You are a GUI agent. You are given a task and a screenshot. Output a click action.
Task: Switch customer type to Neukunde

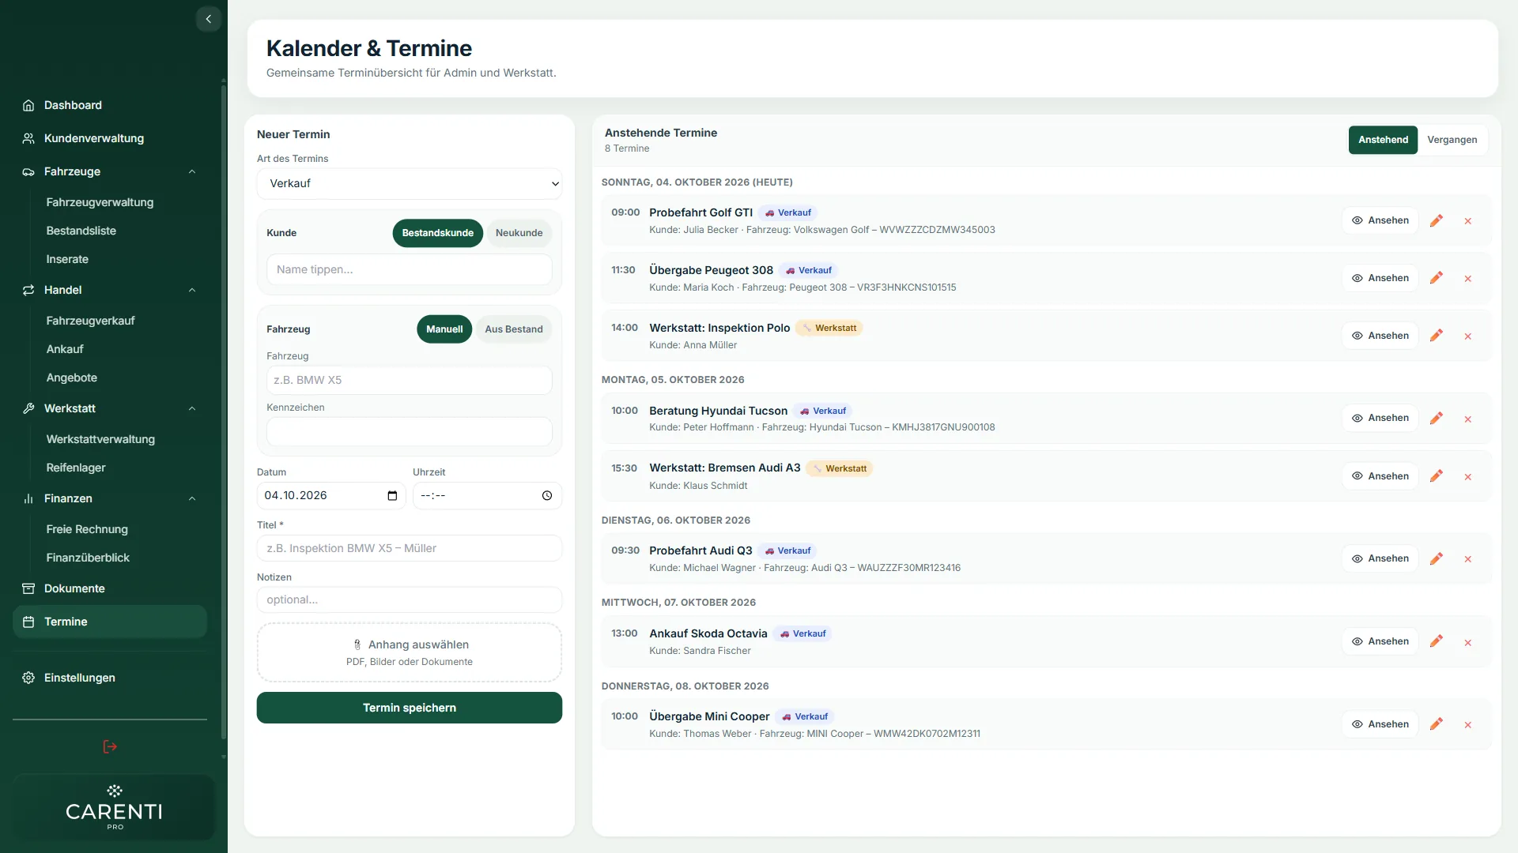tap(519, 233)
